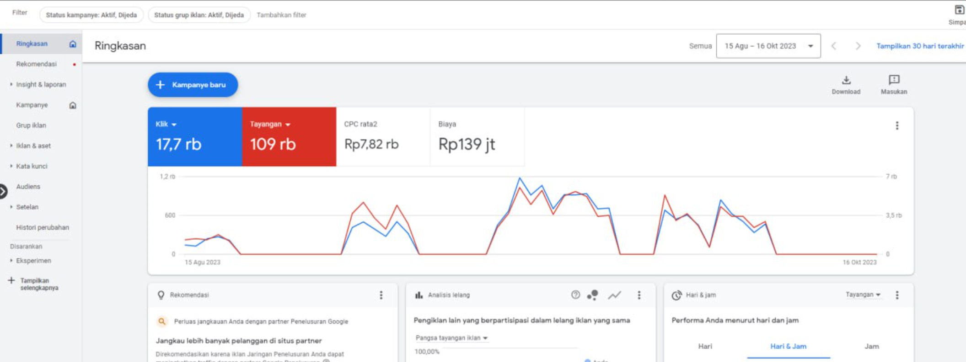Switch to bubble chart view in Analisis lelang

click(x=593, y=295)
